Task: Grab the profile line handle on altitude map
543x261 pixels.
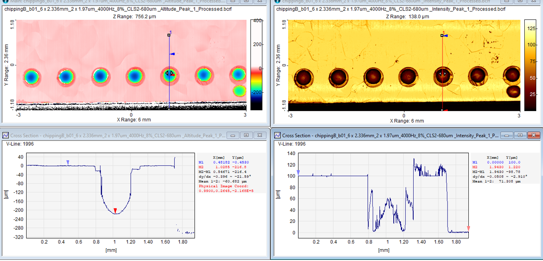Action: click(x=169, y=35)
